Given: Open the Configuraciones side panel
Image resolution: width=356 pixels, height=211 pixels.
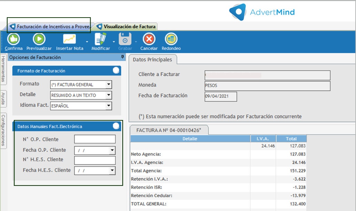Looking at the screenshot, I should coord(3,130).
